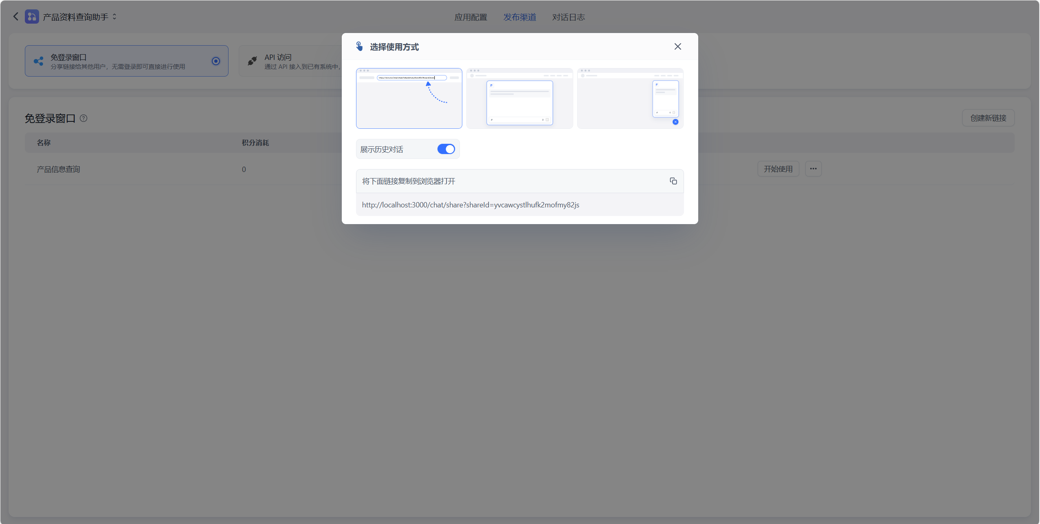
Task: Click the hand pointer icon in dialog title
Action: coord(359,46)
